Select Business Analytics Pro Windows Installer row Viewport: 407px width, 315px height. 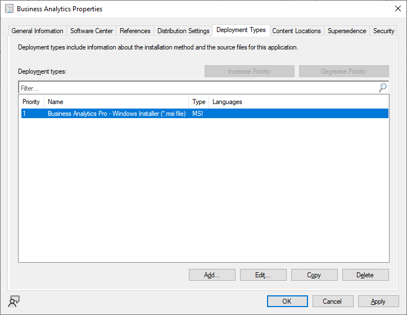pos(205,114)
